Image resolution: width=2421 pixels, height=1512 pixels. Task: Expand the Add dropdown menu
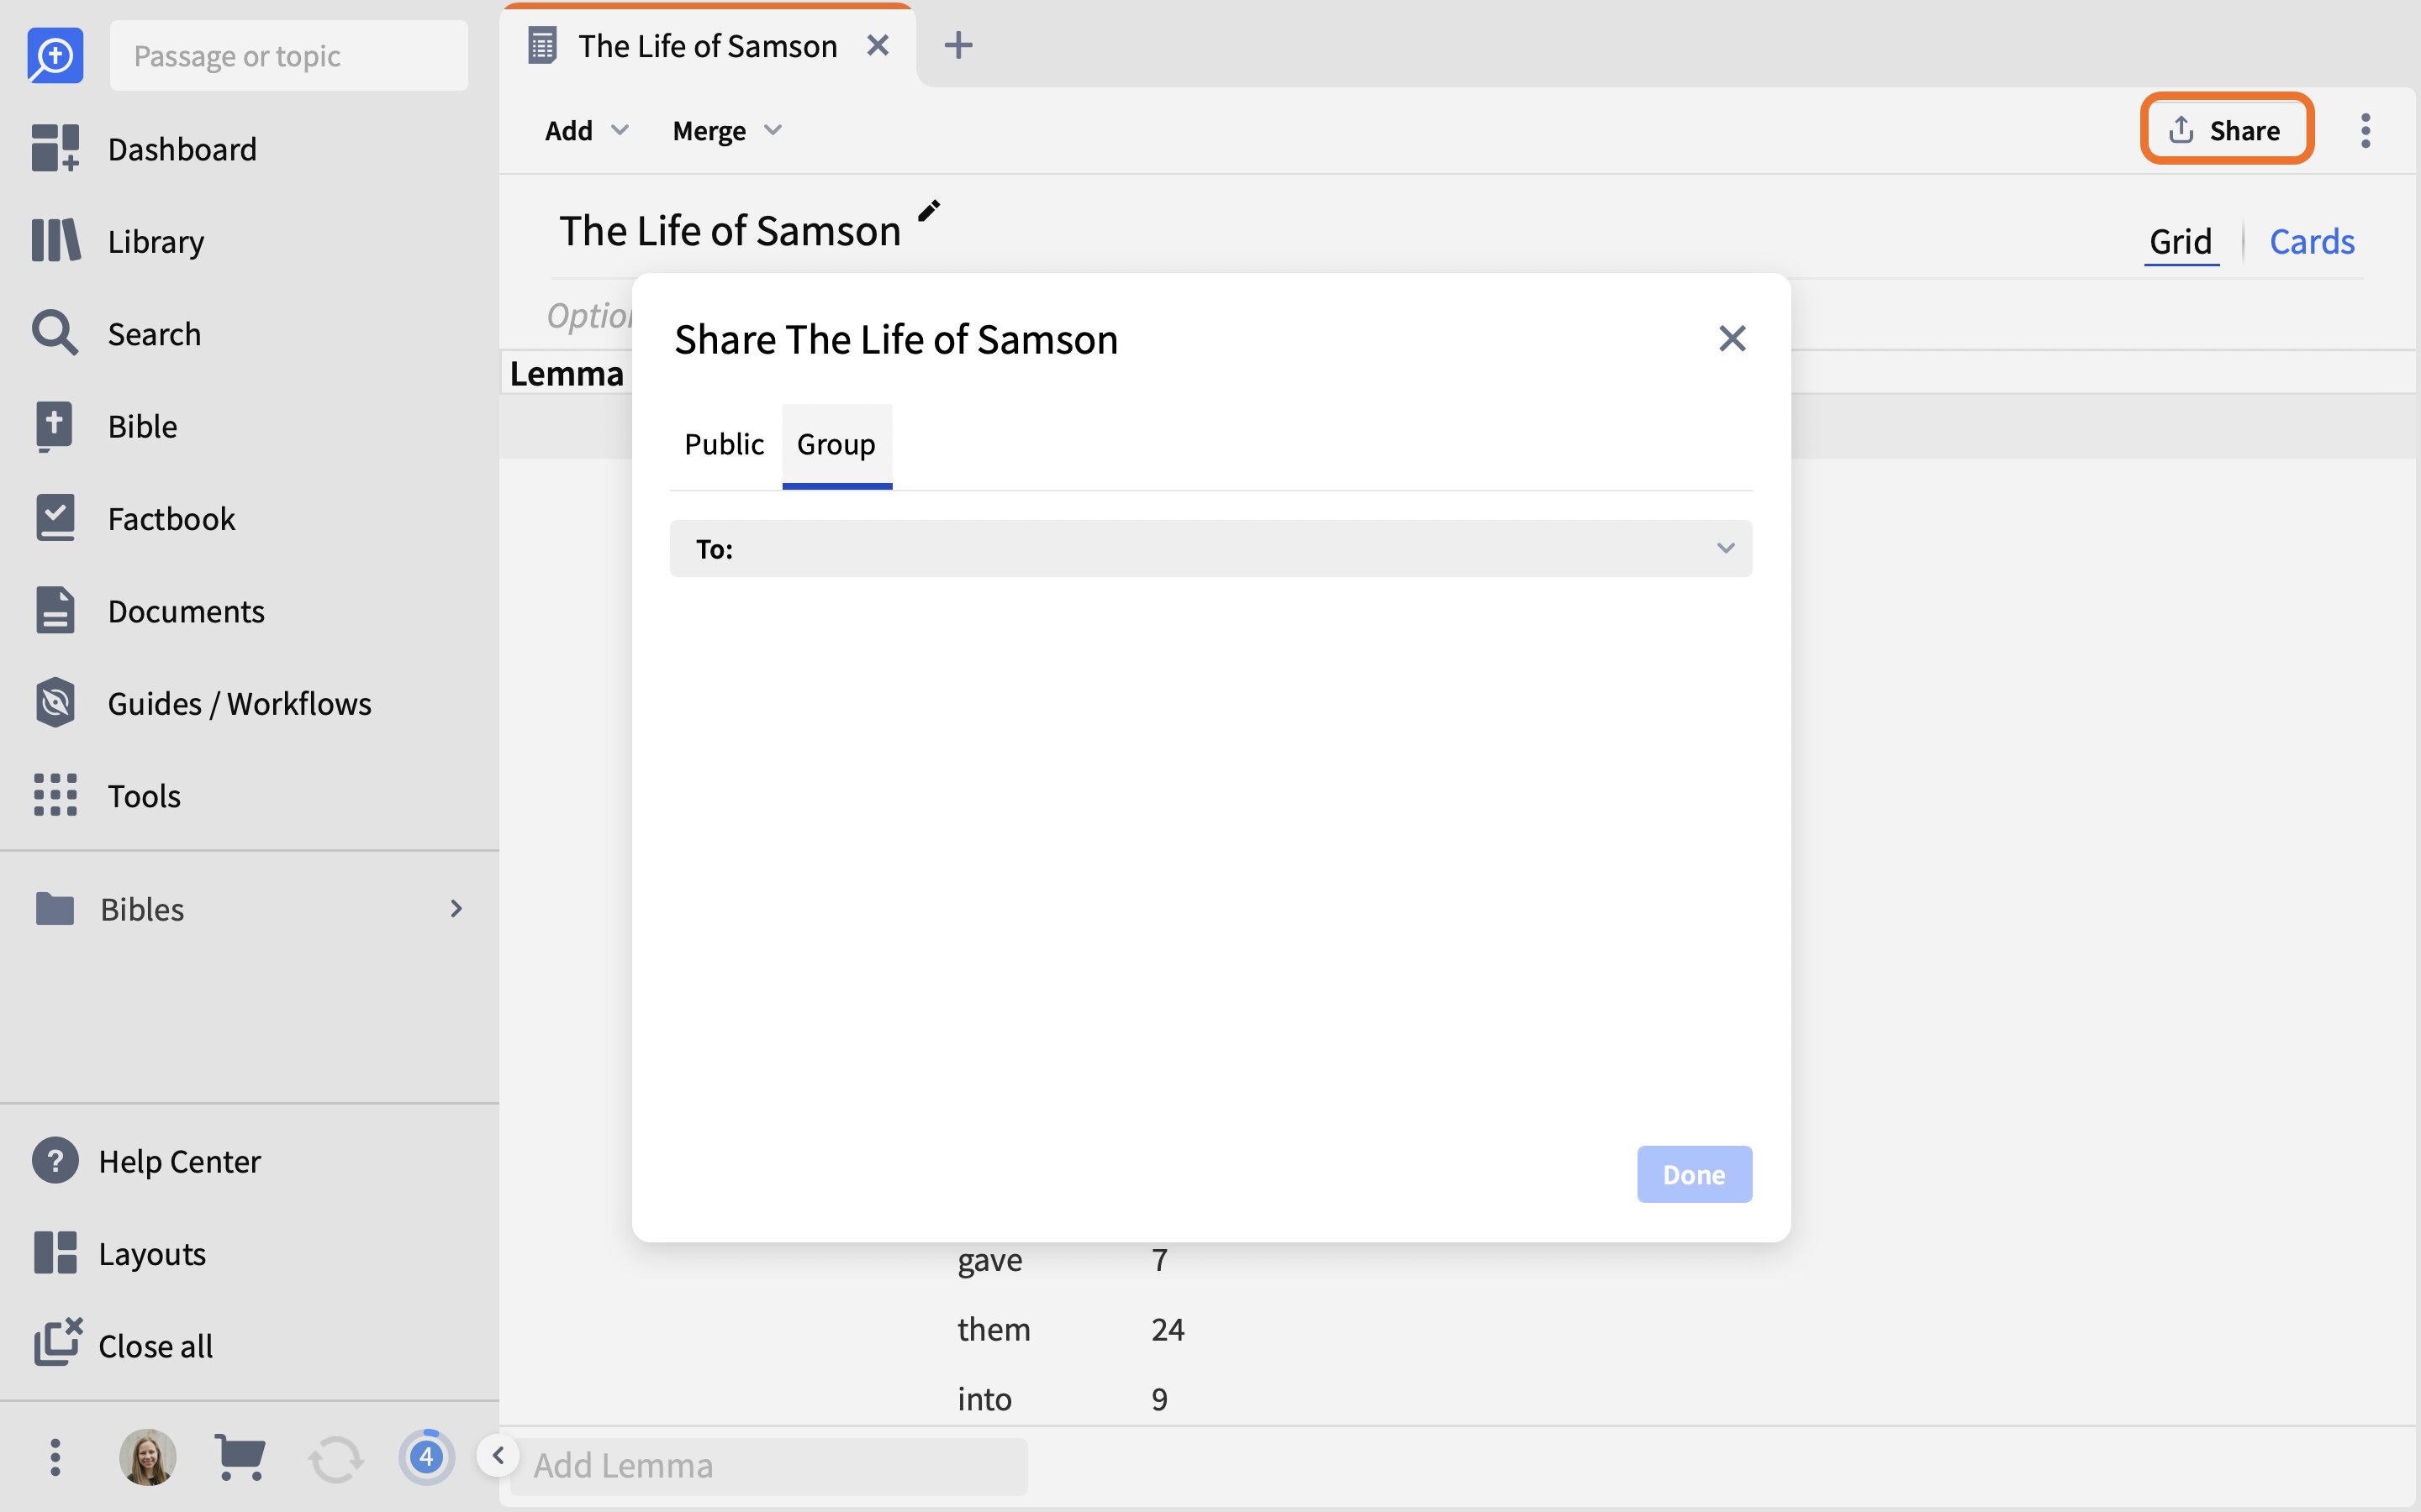(588, 130)
